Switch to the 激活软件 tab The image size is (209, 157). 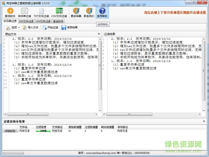58,21
